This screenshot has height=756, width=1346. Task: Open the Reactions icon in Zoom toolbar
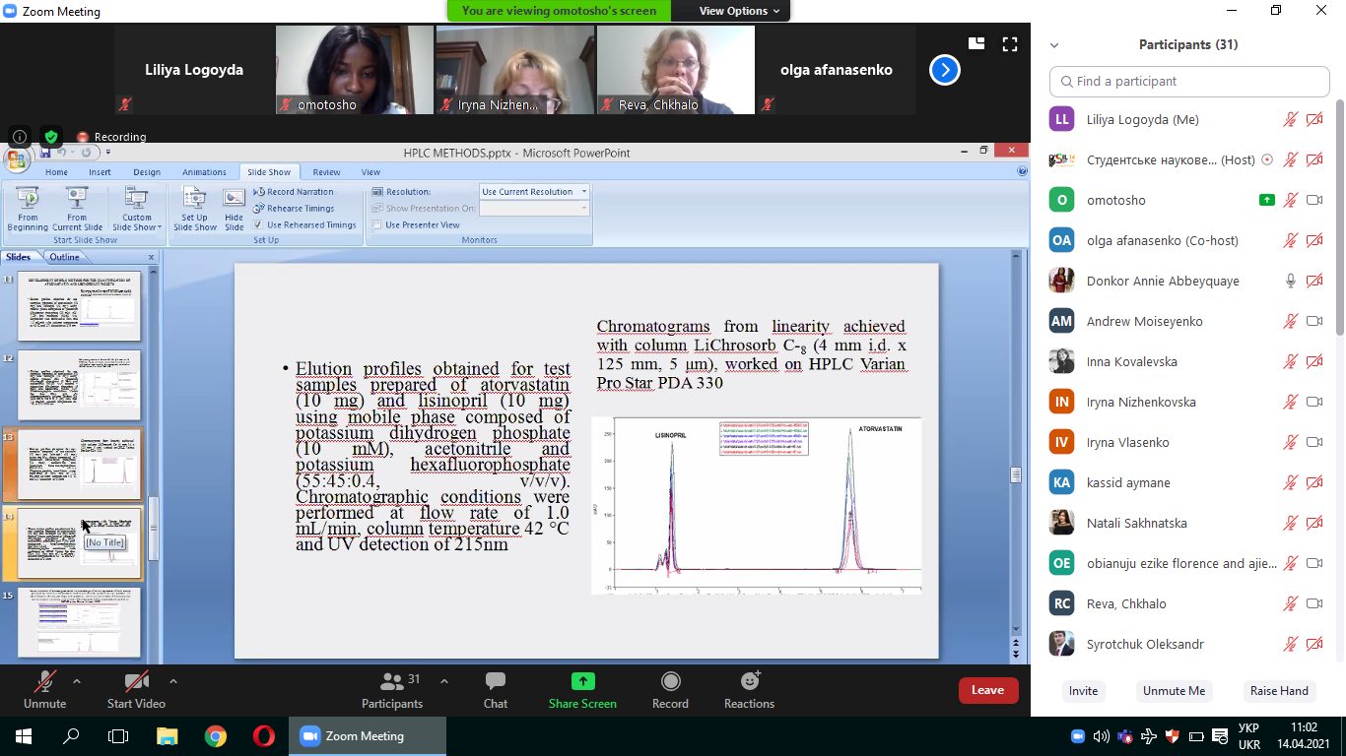click(749, 681)
